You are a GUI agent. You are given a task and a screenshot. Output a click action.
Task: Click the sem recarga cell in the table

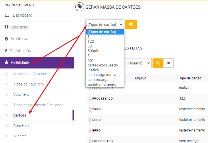189,141
